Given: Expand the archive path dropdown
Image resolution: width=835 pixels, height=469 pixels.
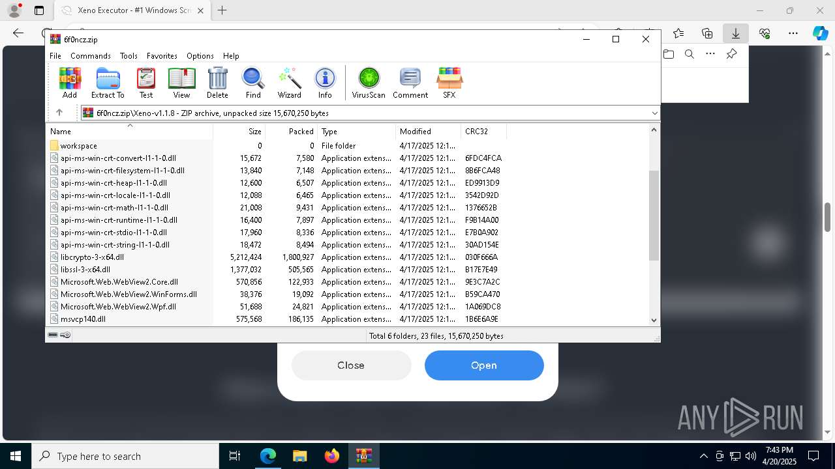Looking at the screenshot, I should 654,113.
